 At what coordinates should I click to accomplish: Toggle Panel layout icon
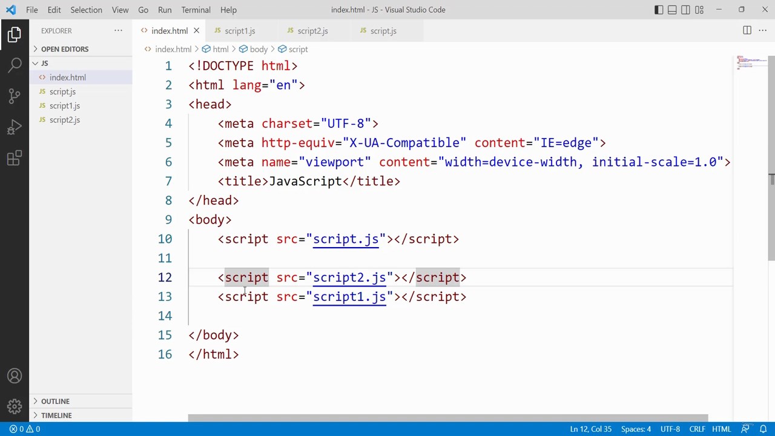pos(672,10)
